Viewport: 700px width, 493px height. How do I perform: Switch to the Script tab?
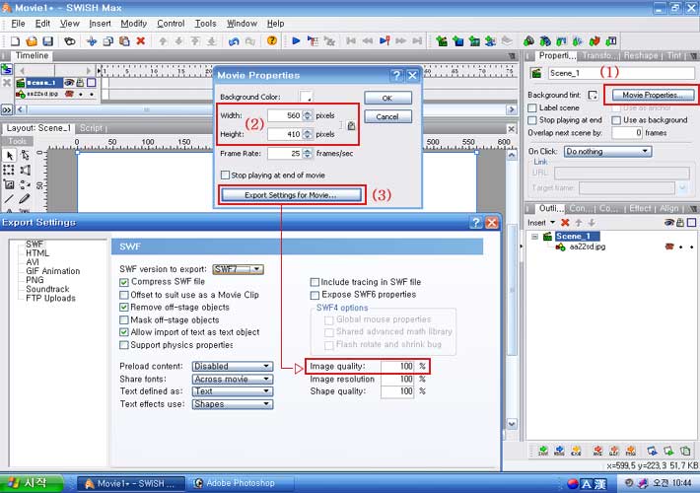[x=92, y=128]
